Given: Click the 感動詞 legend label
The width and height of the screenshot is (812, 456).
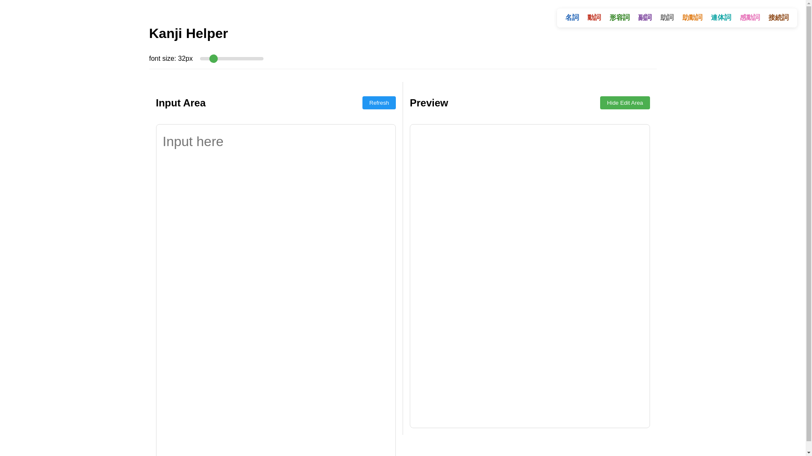Looking at the screenshot, I should coord(750,18).
